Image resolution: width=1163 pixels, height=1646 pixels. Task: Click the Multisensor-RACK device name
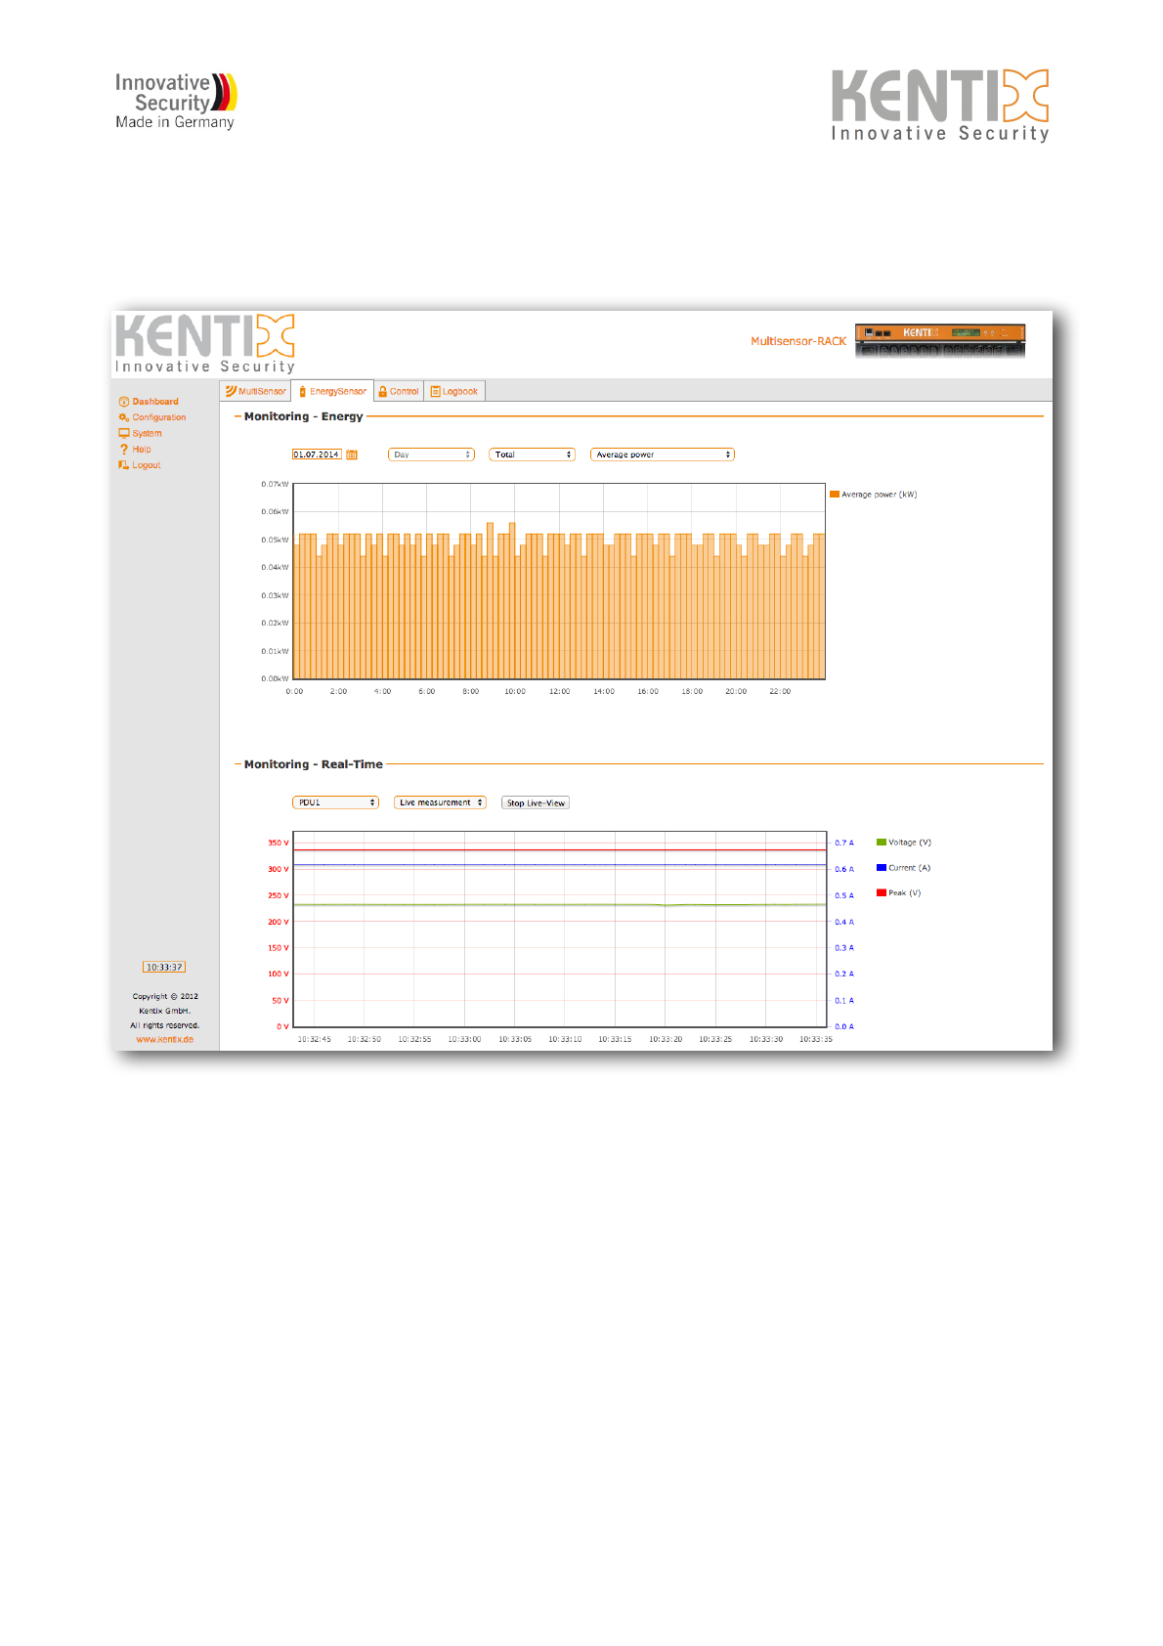(798, 341)
